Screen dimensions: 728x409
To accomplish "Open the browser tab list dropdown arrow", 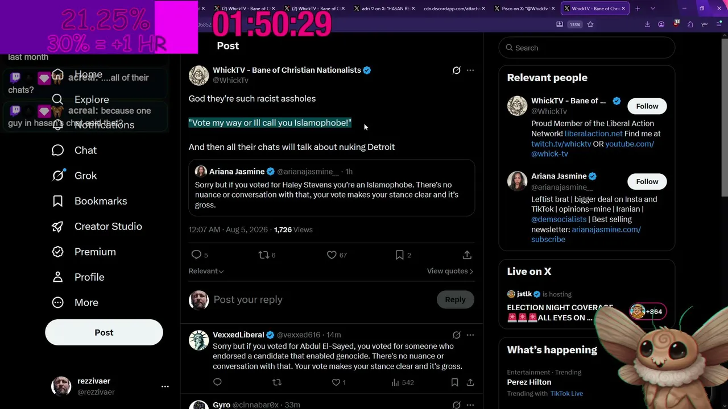I will pyautogui.click(x=652, y=9).
